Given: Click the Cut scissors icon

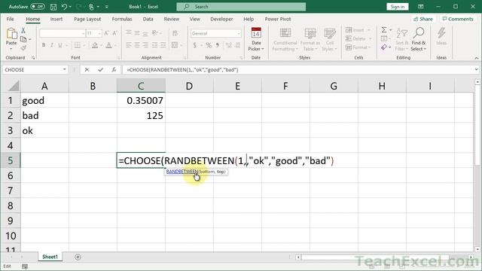Looking at the screenshot, I should (x=23, y=30).
